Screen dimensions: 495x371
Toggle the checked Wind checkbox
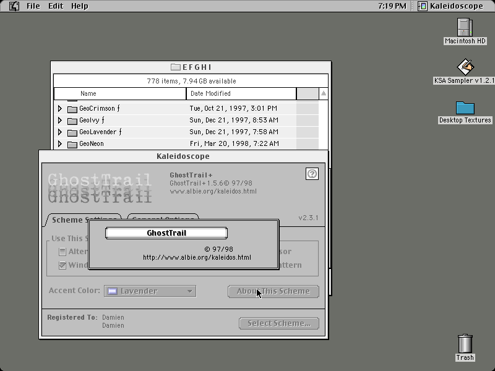[x=62, y=265]
